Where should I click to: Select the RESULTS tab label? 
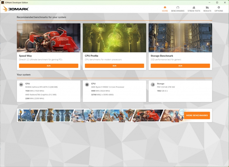click(207, 11)
